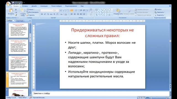Viewport: 177px width, 99px height.
Task: Toggle the bulleted list
Action: click(72, 10)
